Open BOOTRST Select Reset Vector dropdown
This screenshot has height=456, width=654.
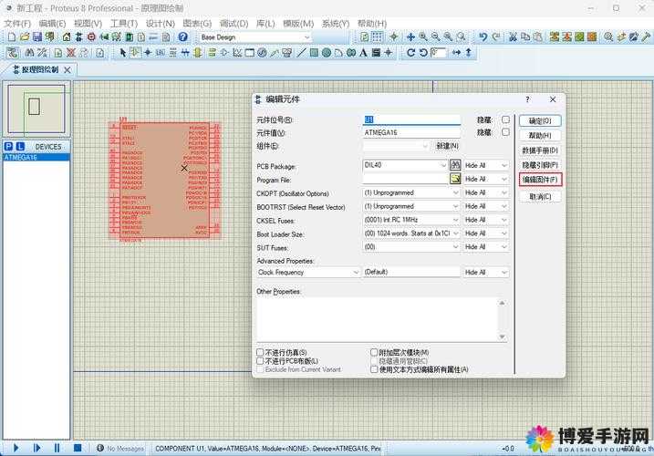[x=455, y=206]
